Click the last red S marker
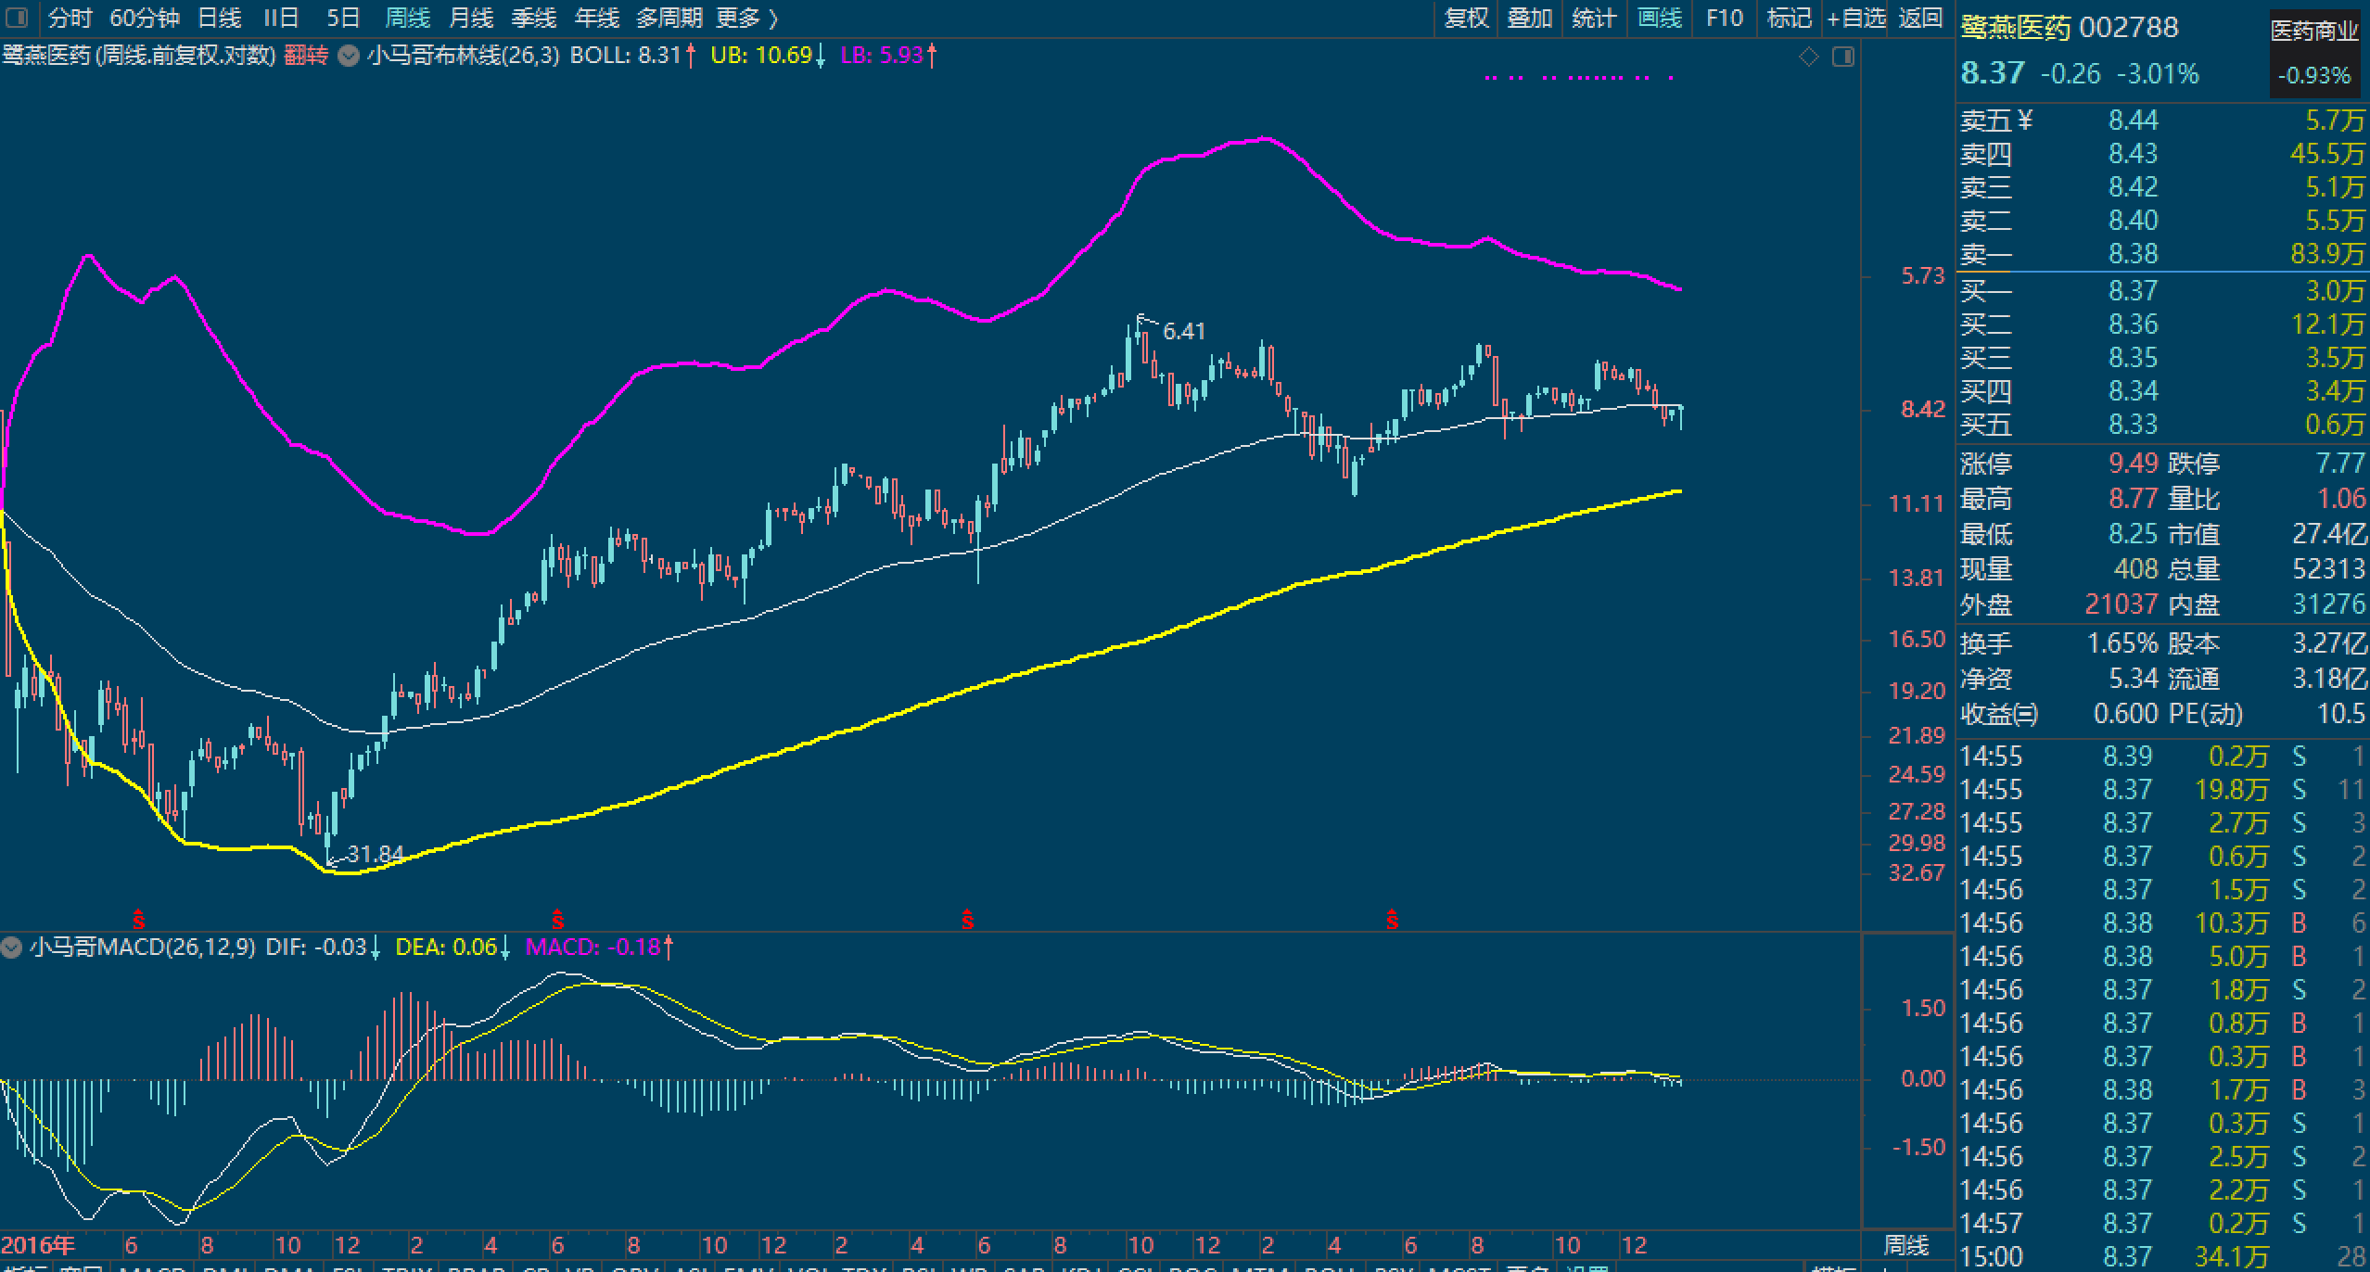2370x1272 pixels. click(x=1392, y=920)
